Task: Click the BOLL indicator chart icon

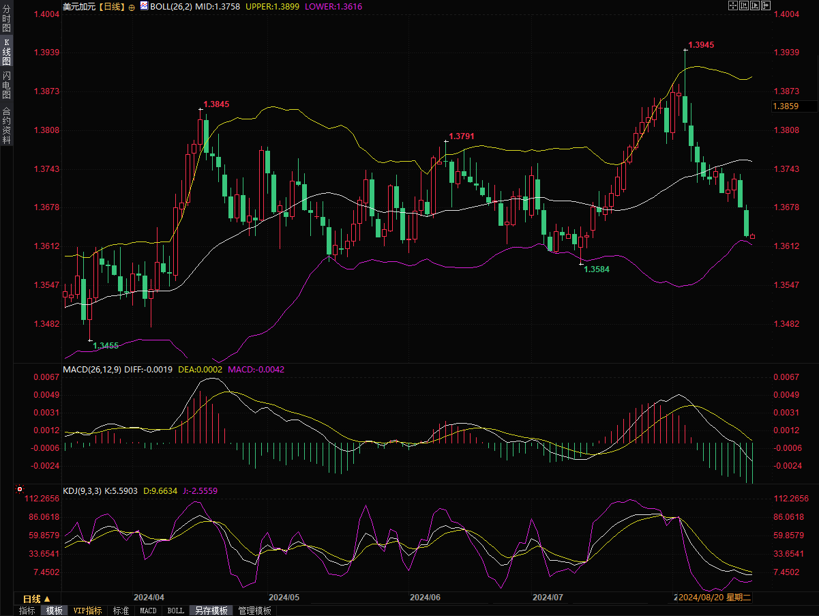Action: (144, 6)
